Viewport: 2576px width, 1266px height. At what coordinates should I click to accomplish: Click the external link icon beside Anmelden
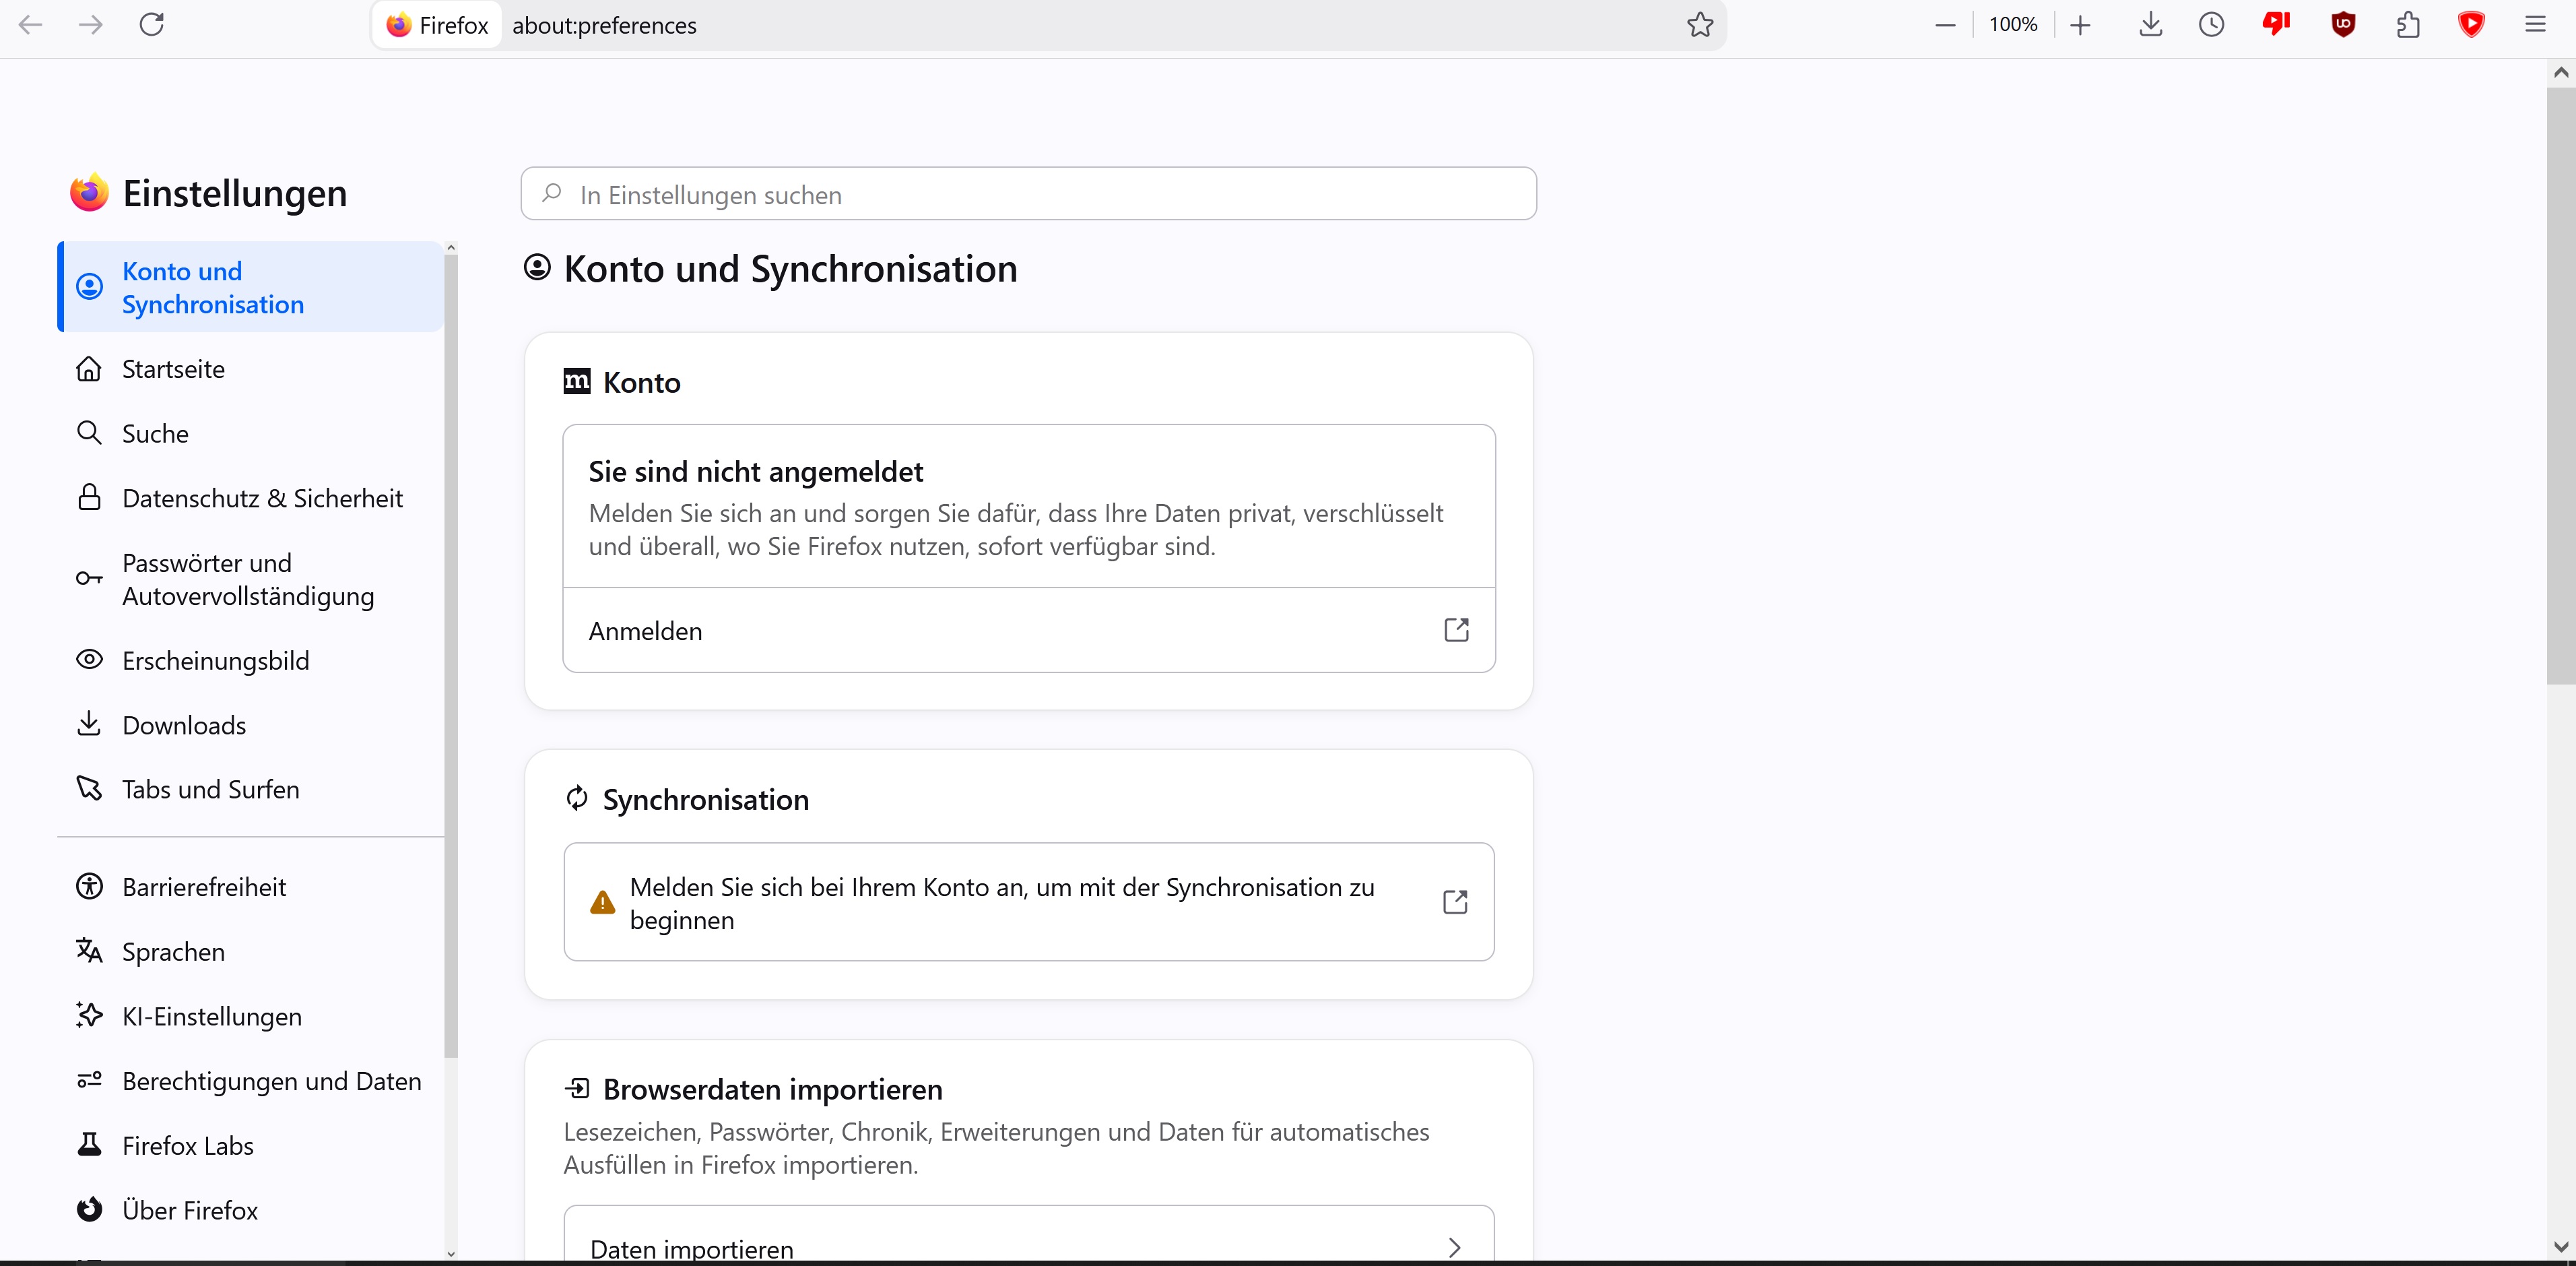1456,631
